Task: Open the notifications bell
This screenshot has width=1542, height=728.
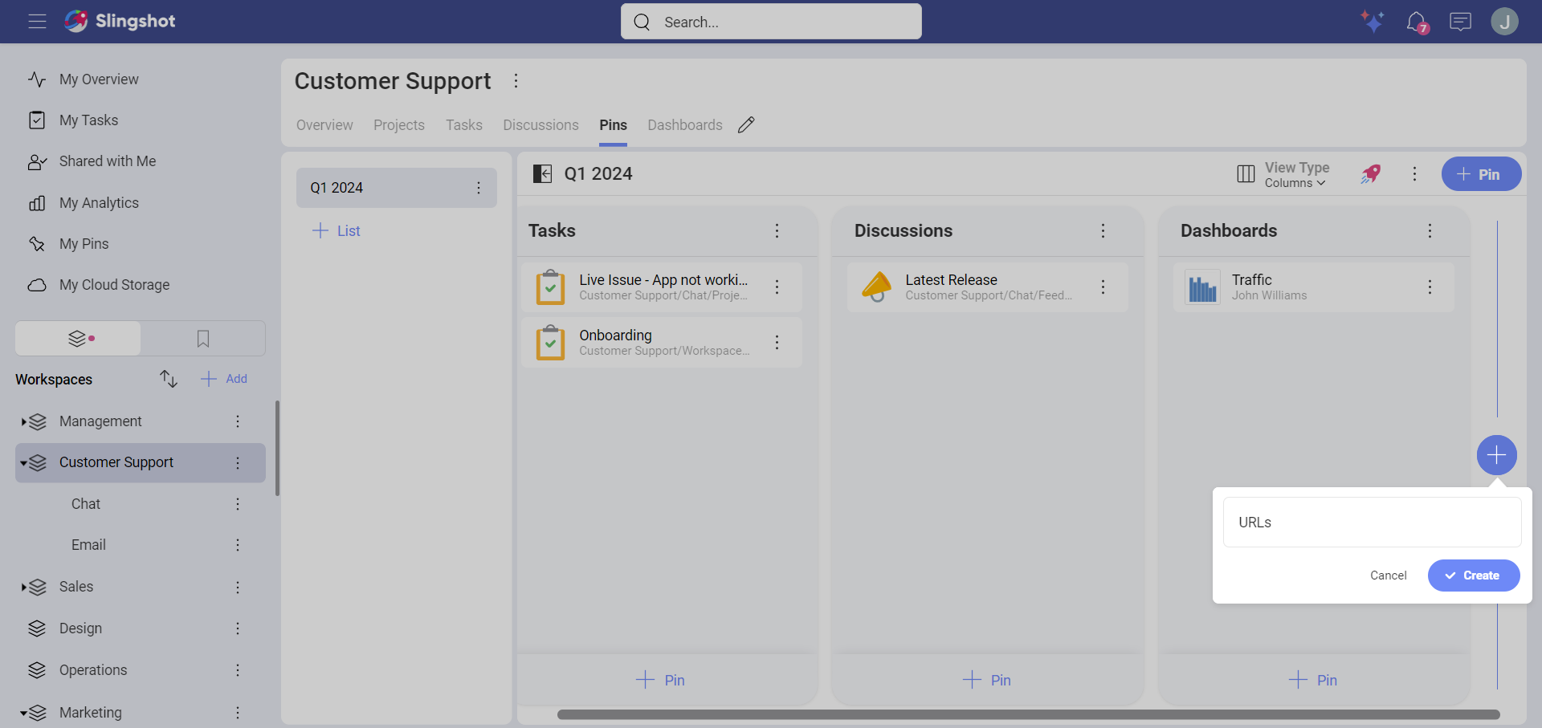Action: tap(1416, 22)
